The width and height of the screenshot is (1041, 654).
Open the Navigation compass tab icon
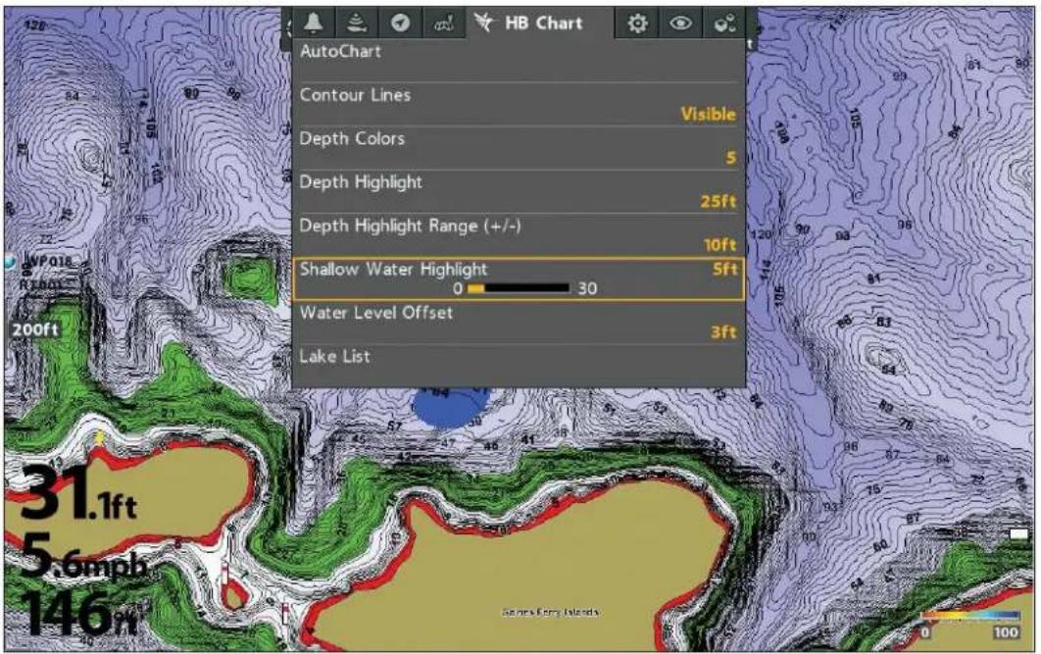[400, 24]
